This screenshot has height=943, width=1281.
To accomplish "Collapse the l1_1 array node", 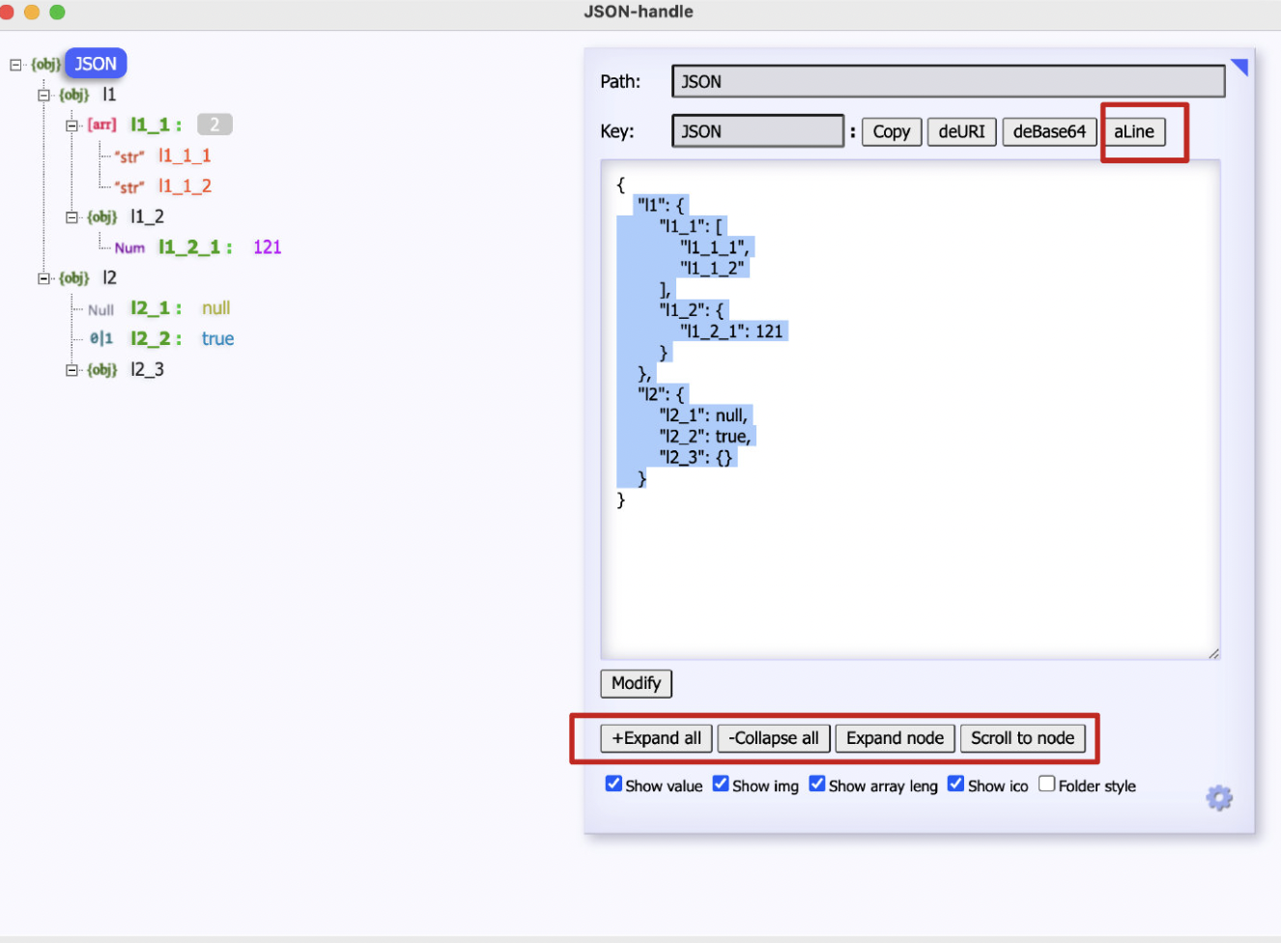I will pos(71,126).
